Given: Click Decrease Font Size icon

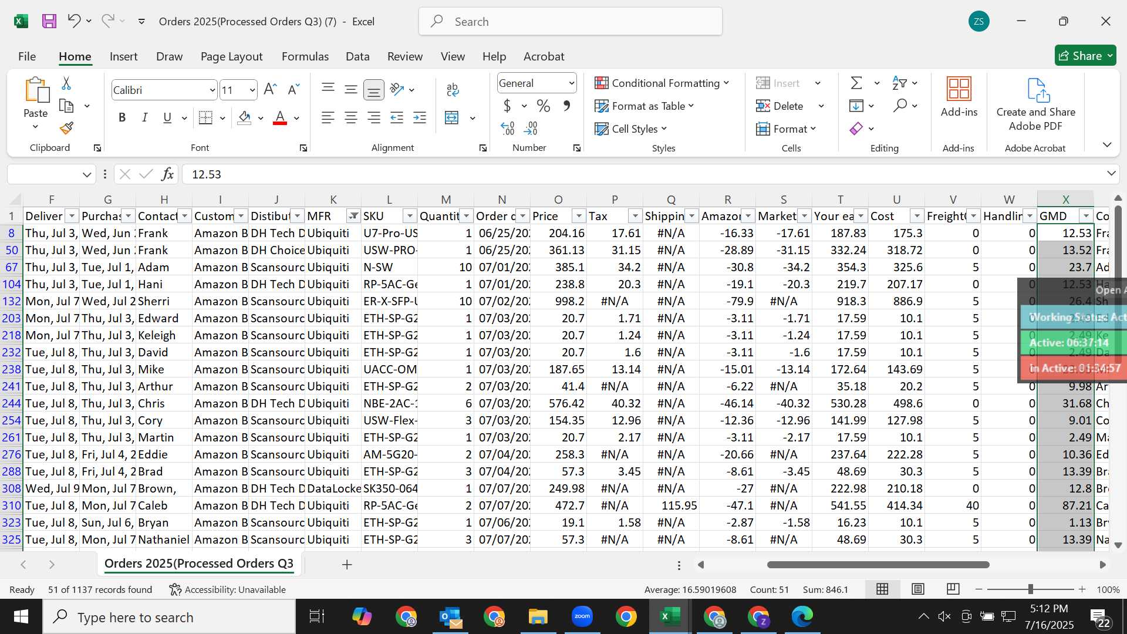Looking at the screenshot, I should [x=293, y=89].
